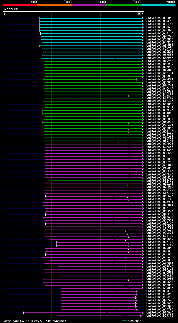Click the white AV555009 query sequence bar
This screenshot has width=178, height=323.
(73, 11)
